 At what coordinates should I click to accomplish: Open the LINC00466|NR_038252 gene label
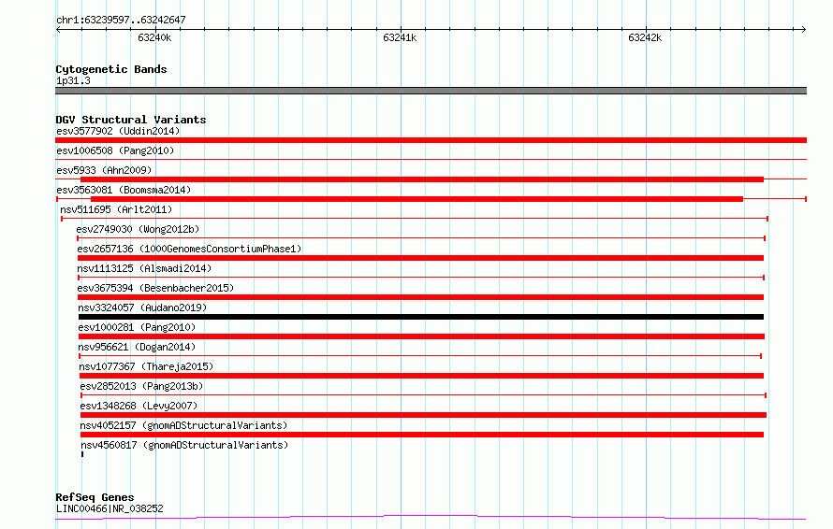pyautogui.click(x=110, y=508)
